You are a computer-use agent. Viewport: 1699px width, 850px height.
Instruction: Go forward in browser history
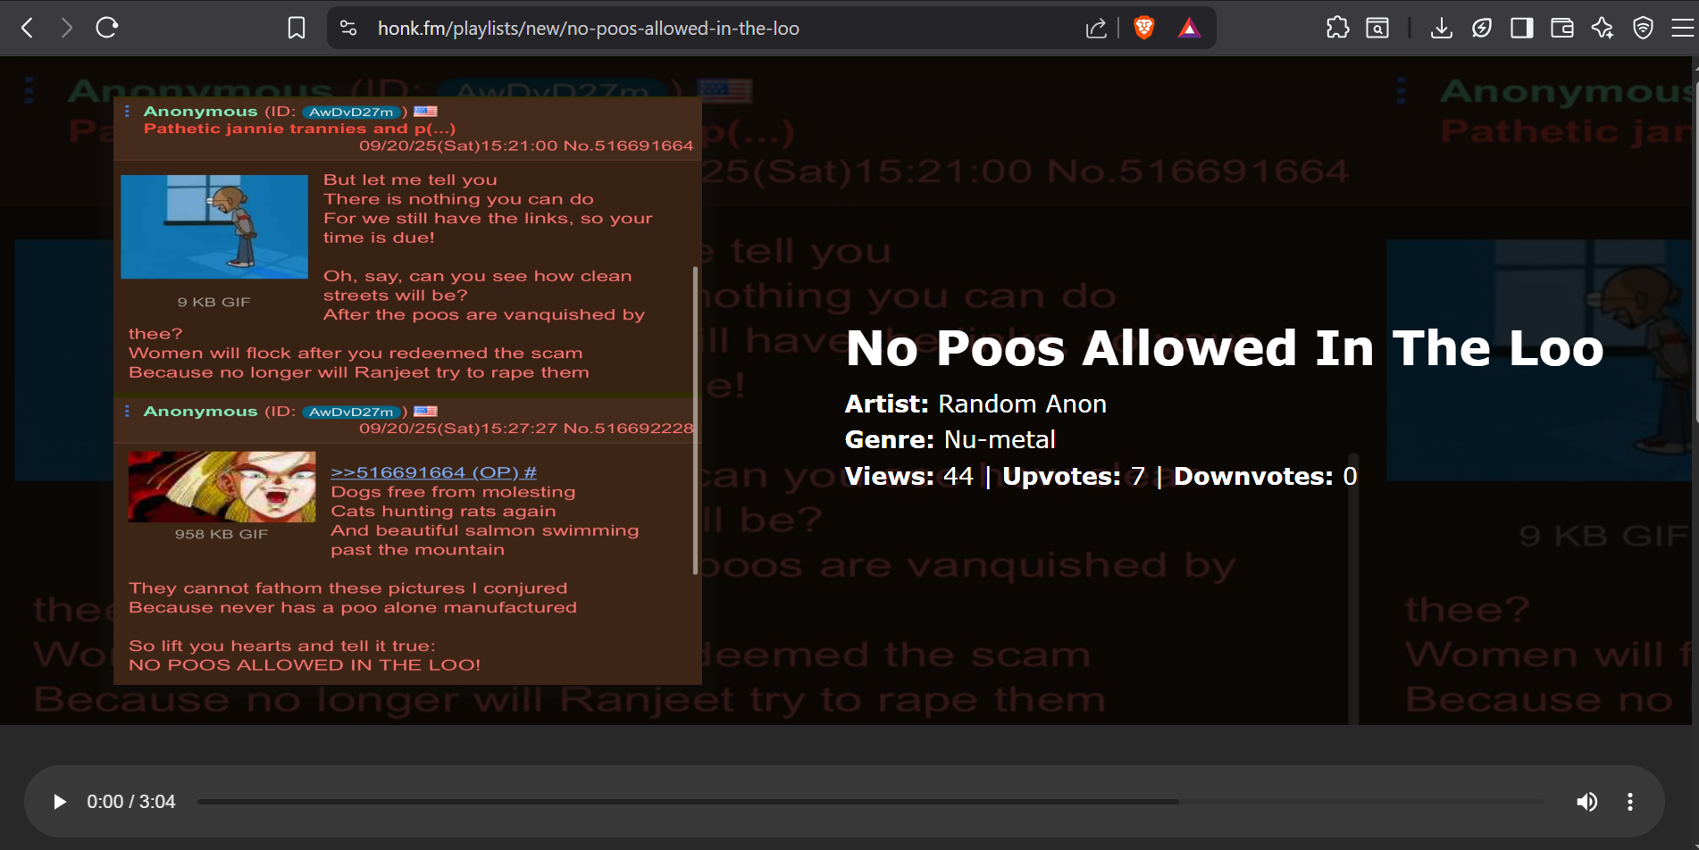(67, 28)
